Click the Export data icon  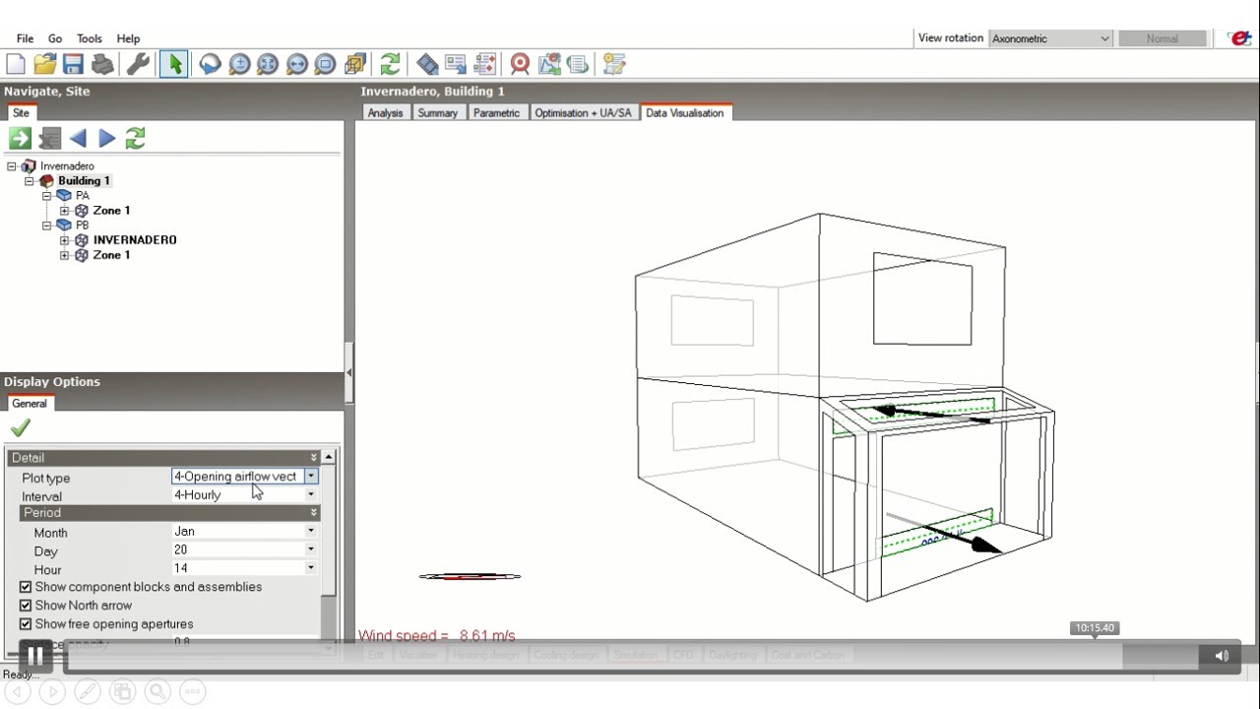coord(455,65)
